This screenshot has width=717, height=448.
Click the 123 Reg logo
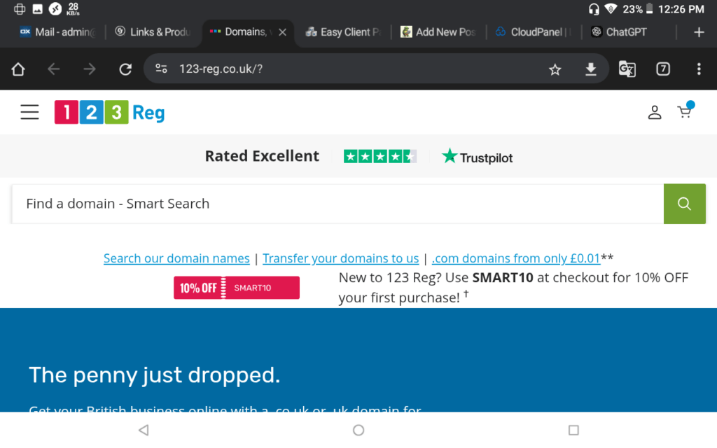pos(109,113)
